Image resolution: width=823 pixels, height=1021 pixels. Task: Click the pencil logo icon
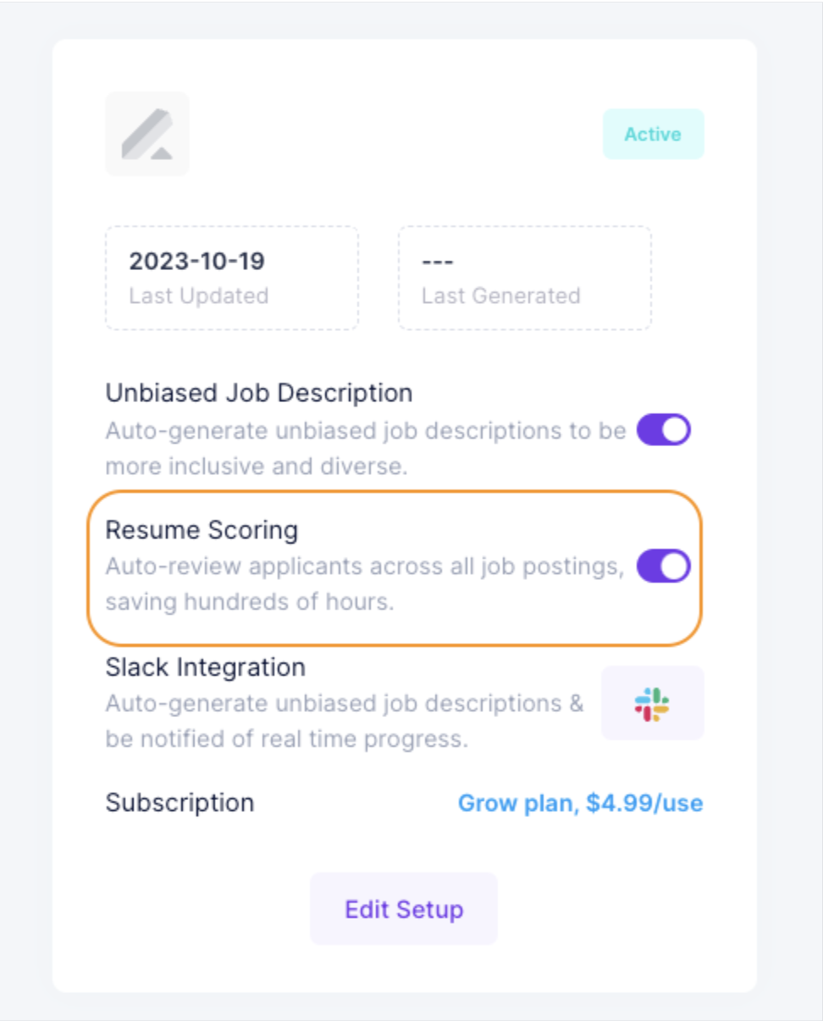pyautogui.click(x=147, y=134)
